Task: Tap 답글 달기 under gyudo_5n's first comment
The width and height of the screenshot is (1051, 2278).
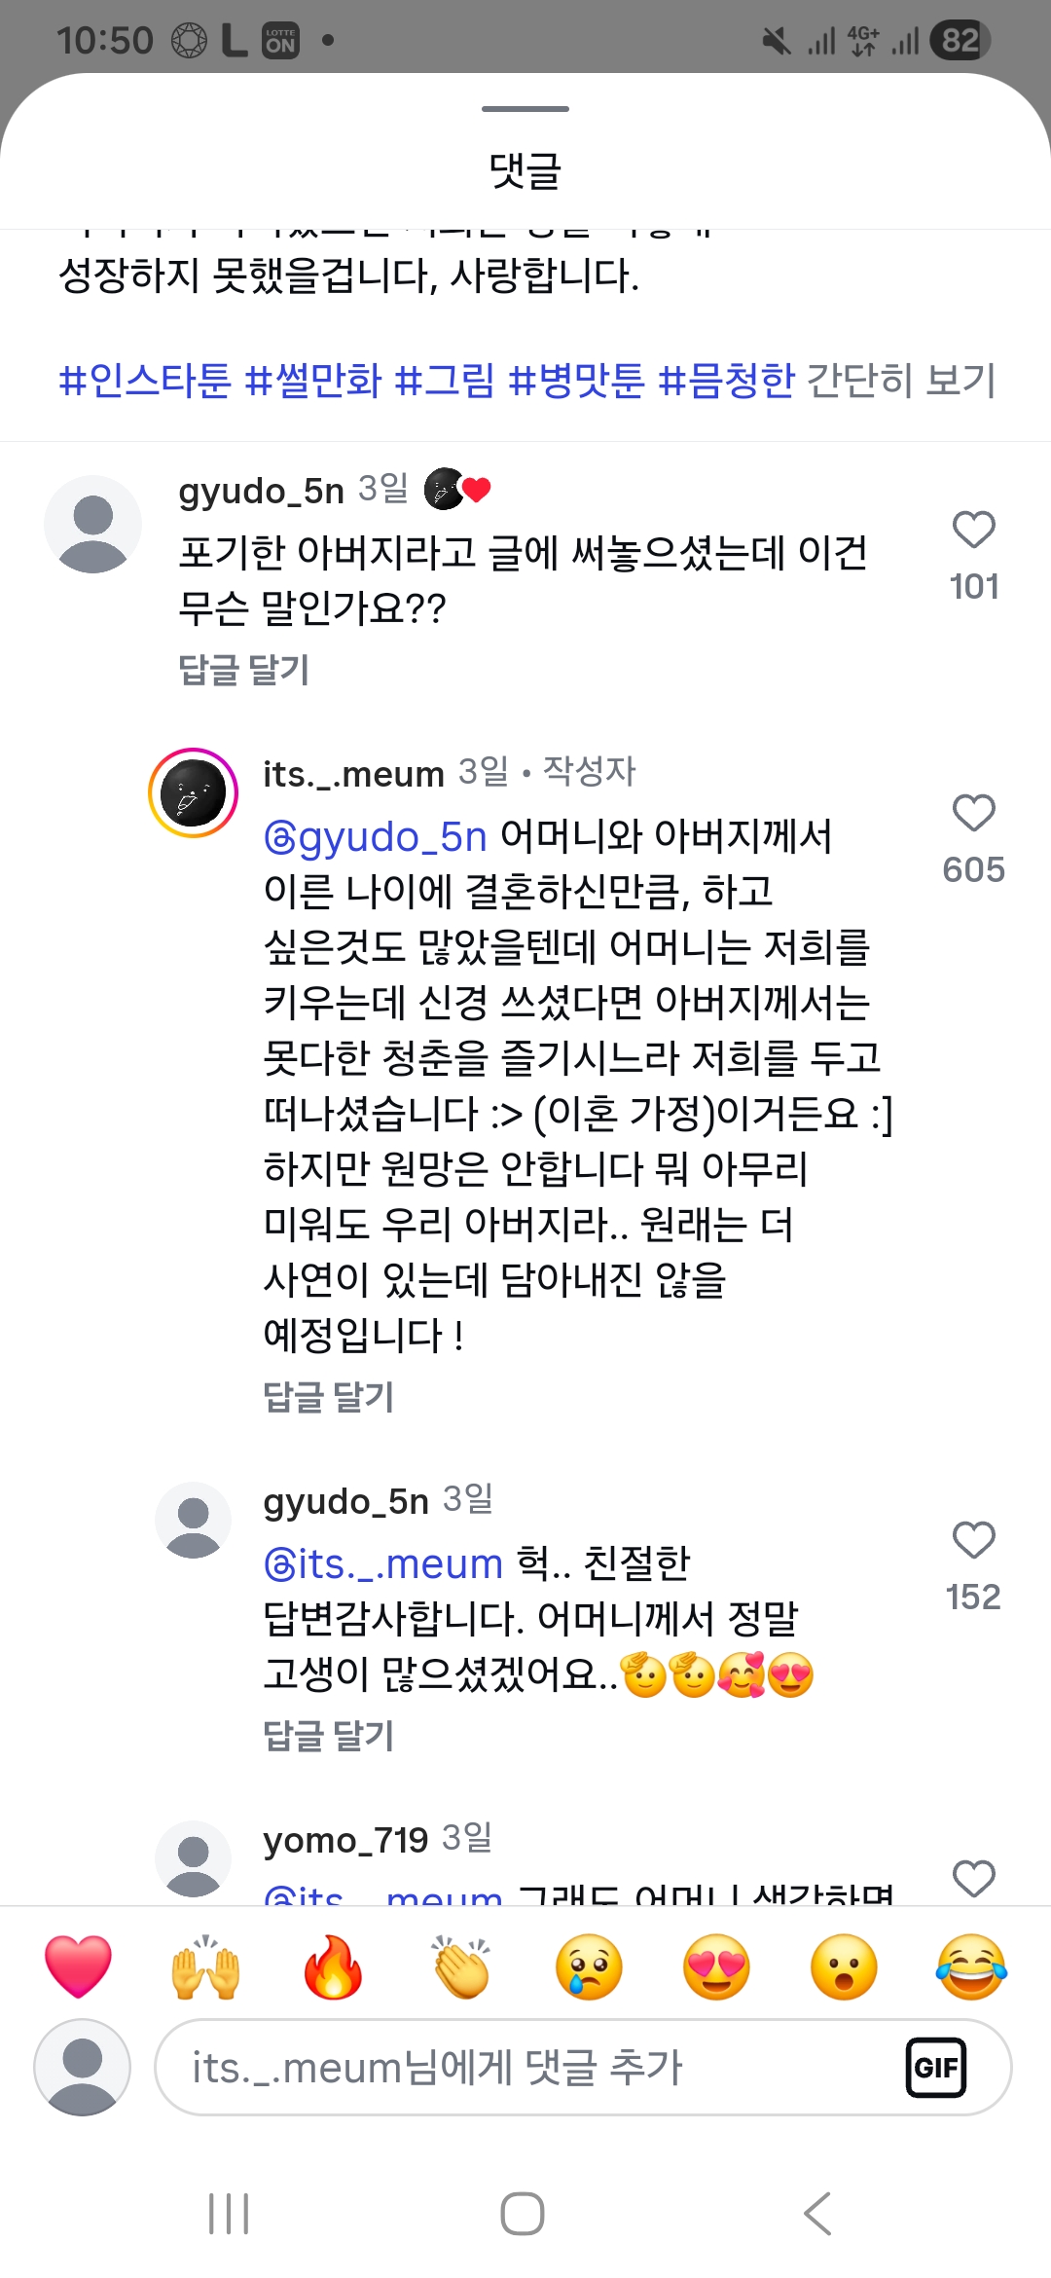Action: 244,670
